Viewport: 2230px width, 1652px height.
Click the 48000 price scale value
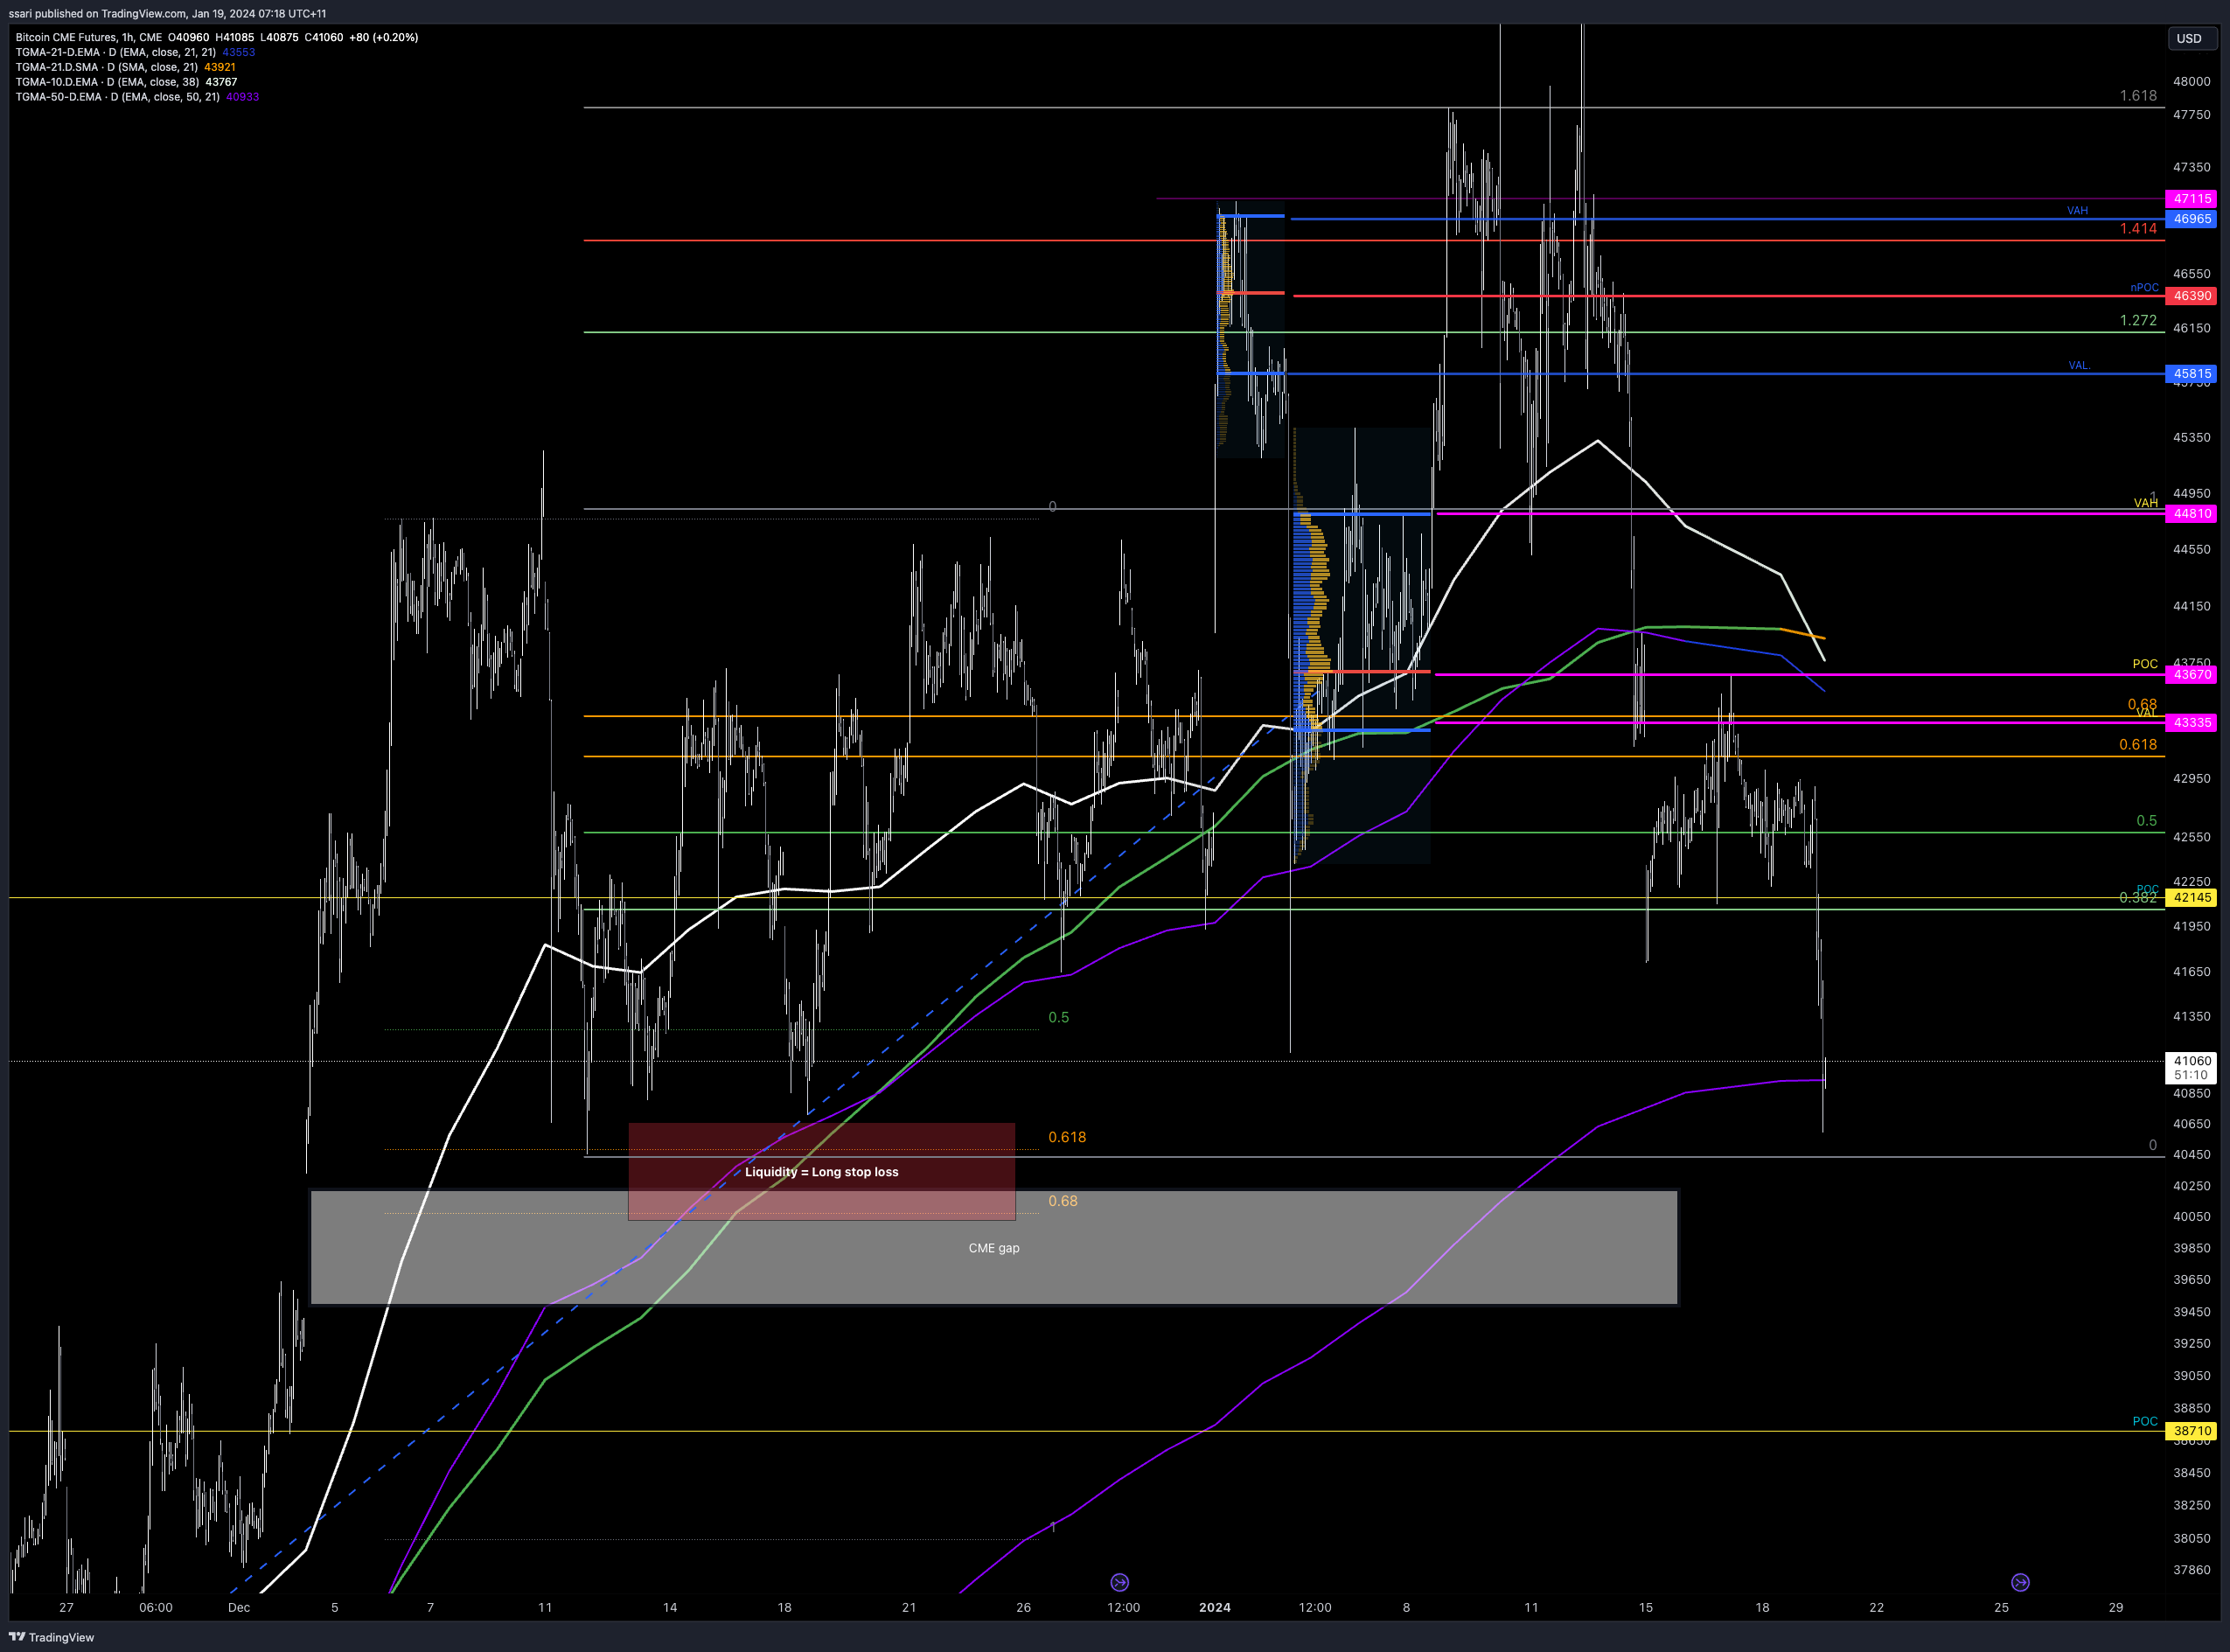click(2192, 82)
